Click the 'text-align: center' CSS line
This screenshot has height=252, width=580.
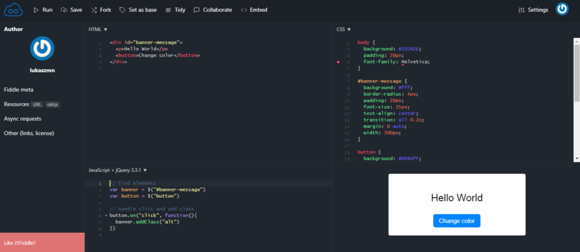(391, 114)
